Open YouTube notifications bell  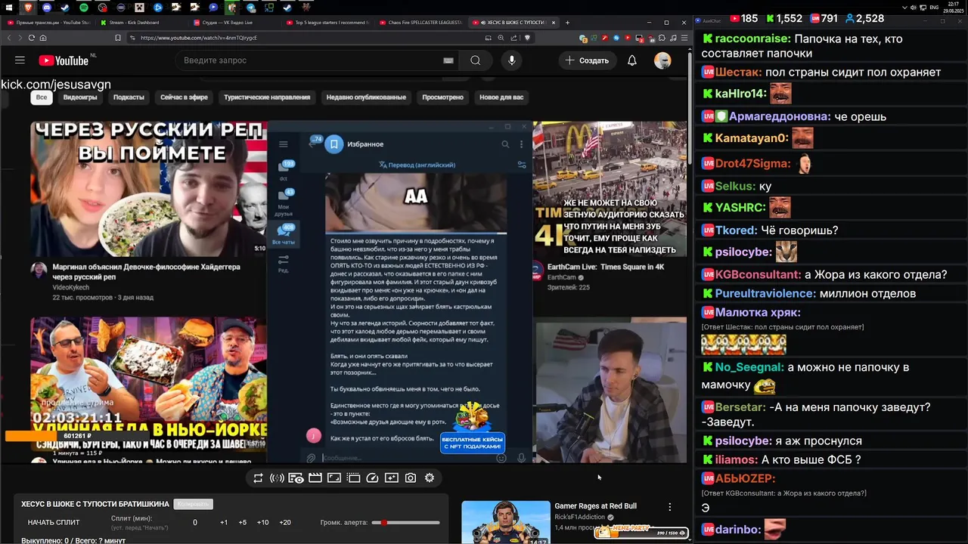[632, 60]
